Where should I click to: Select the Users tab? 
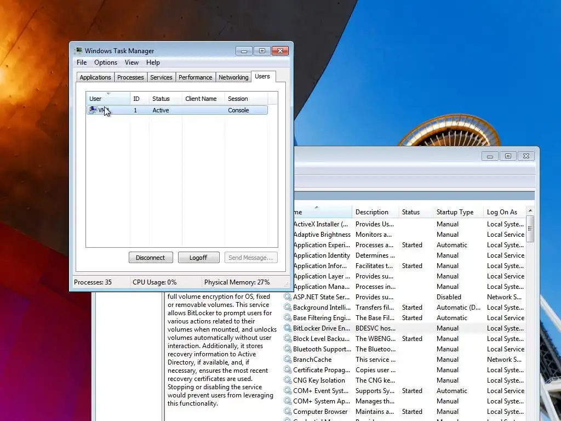tap(262, 76)
